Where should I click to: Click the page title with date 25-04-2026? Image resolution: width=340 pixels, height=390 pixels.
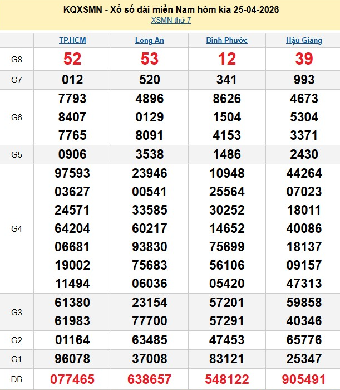[x=170, y=9]
